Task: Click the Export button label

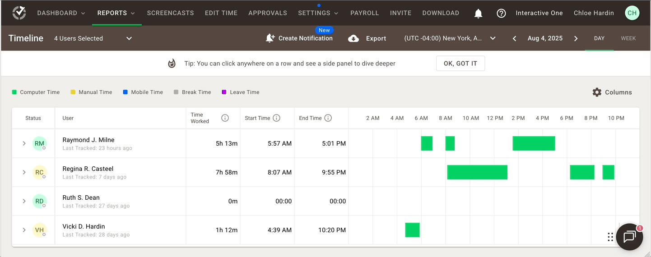Action: tap(376, 39)
